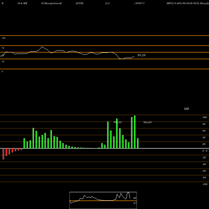Click the RSI axis label '30'

point(3,61)
